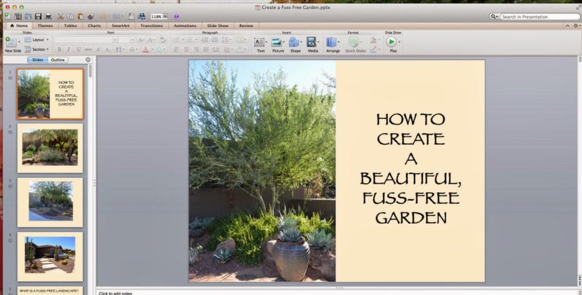The image size is (582, 295).
Task: Click the red font color A
Action: (x=145, y=49)
